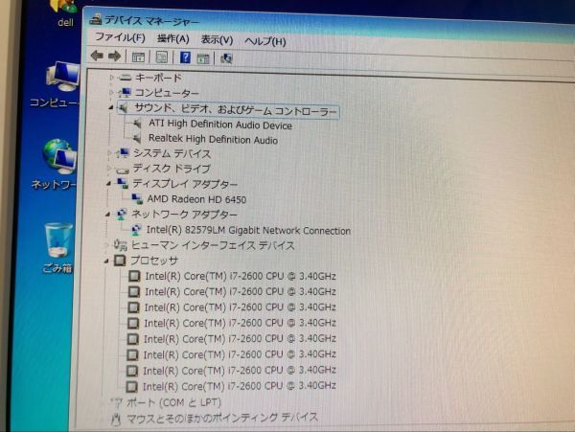
Task: Click the ディスプレイ アダプター category icon
Action: pyautogui.click(x=122, y=184)
